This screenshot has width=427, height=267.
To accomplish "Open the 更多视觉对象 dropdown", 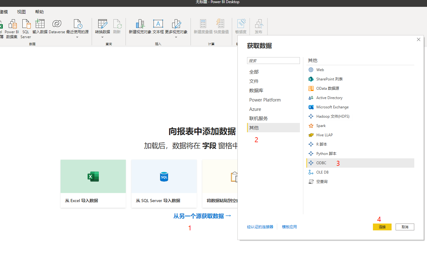I will (176, 37).
